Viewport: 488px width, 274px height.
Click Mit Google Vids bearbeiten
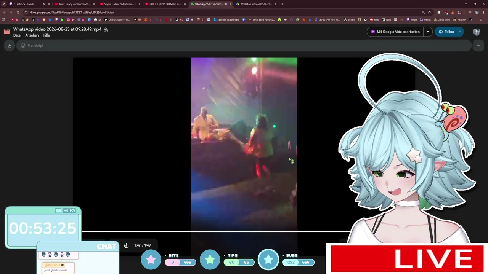coord(395,32)
